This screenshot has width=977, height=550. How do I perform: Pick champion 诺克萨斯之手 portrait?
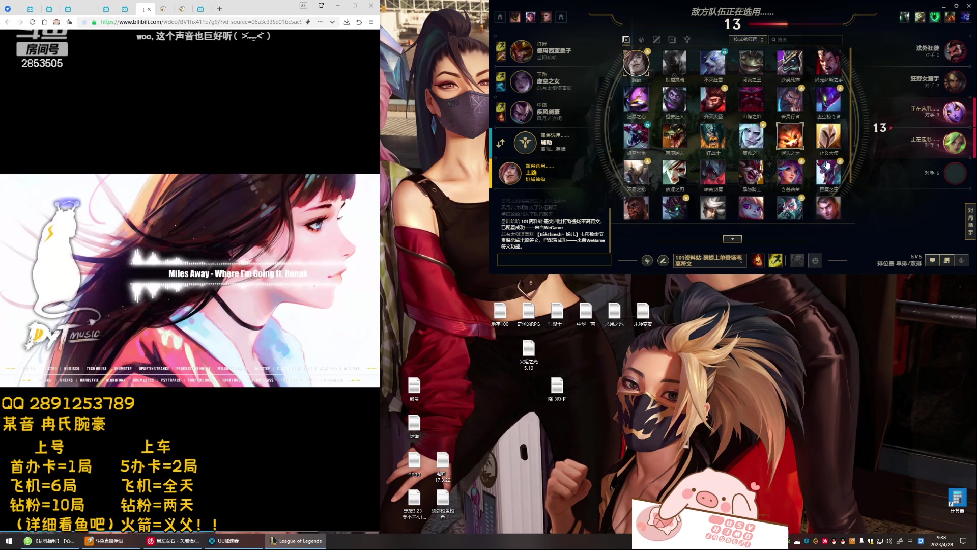pyautogui.click(x=828, y=63)
